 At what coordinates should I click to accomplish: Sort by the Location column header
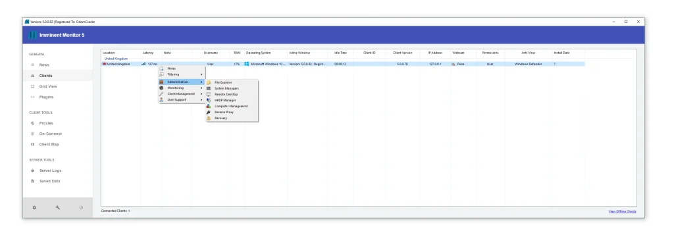(x=109, y=53)
